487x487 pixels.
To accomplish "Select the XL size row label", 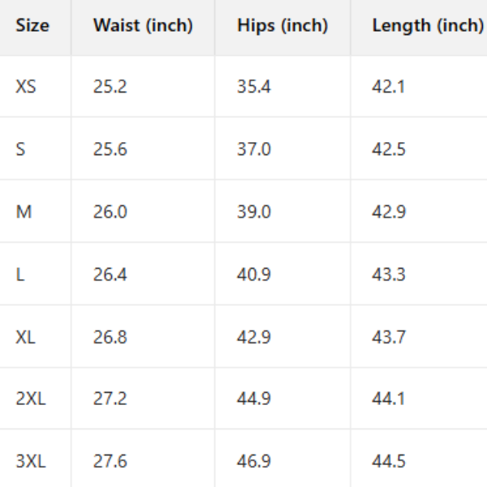I will pos(26,337).
